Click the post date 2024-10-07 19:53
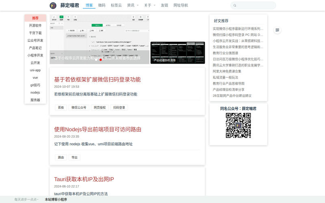This screenshot has width=325, height=203. click(67, 86)
